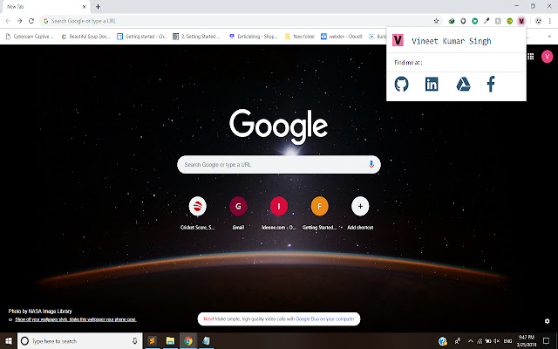
Task: Show more bookmarks overflow arrow
Action: [549, 37]
